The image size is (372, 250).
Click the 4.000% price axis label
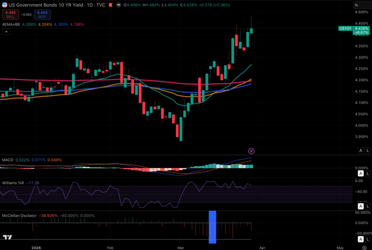click(361, 125)
